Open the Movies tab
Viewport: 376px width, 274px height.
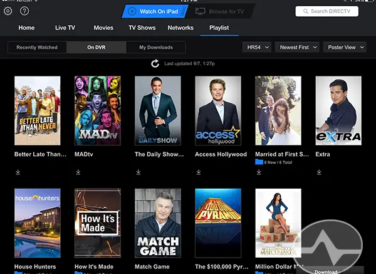[103, 28]
